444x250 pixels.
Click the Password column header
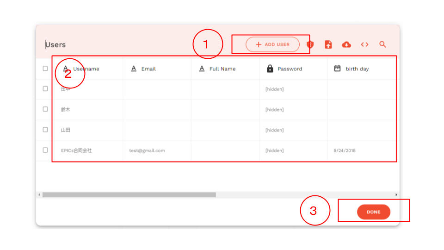293,69
